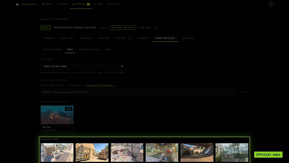289x163 pixels.
Task: Click the Slashplay logo icon
Action: [17, 4]
